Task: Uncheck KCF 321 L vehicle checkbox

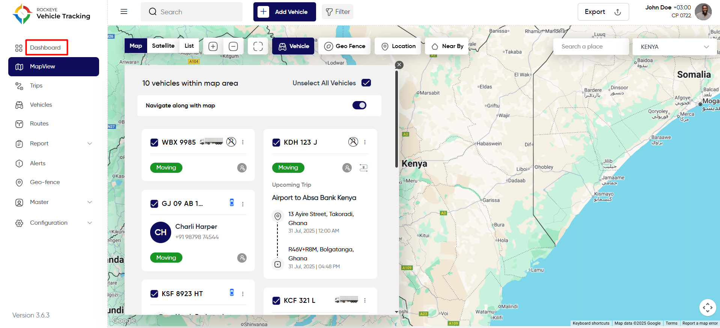Action: click(276, 301)
